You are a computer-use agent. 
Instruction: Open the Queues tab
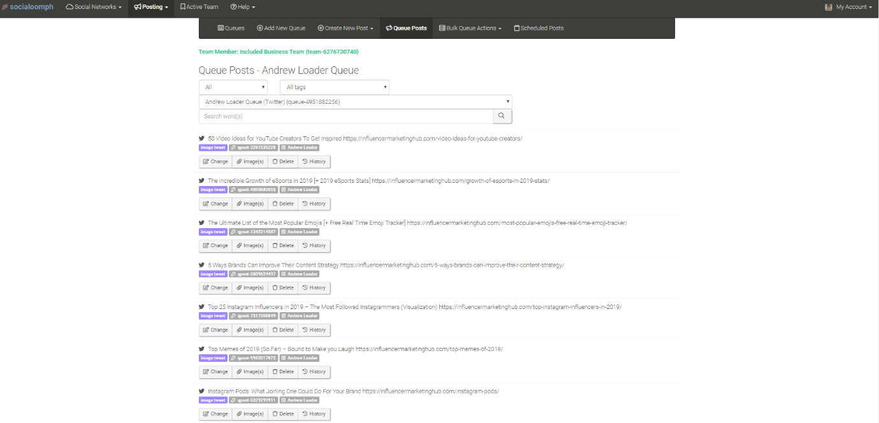[x=231, y=28]
